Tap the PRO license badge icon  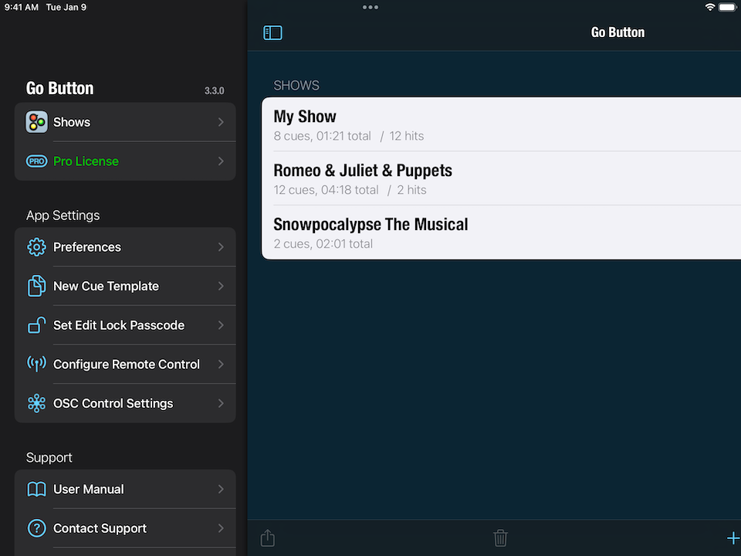point(36,161)
